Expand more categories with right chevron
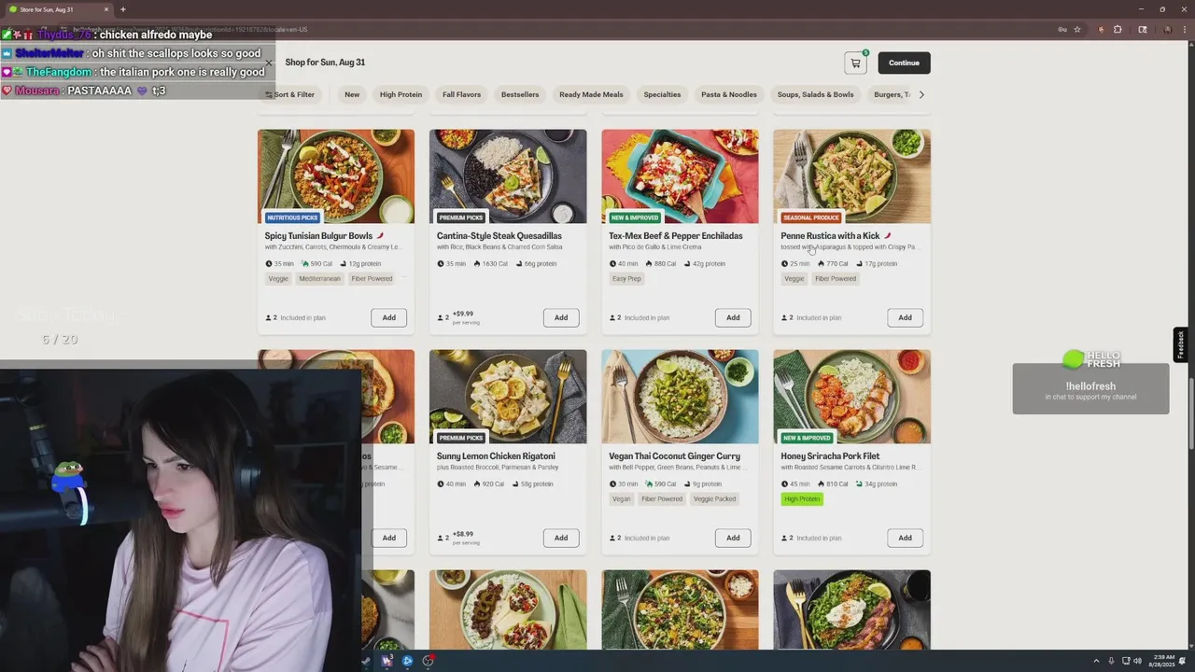This screenshot has width=1195, height=672. [921, 94]
